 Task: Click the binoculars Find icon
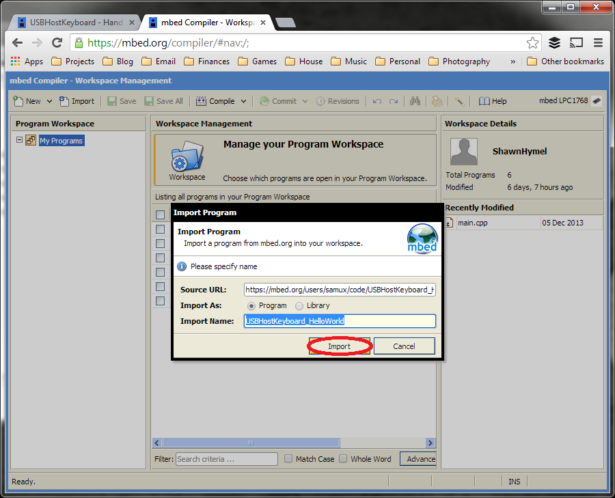pos(415,101)
